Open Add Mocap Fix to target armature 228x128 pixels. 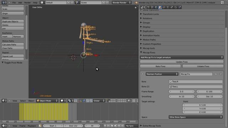tap(182, 57)
